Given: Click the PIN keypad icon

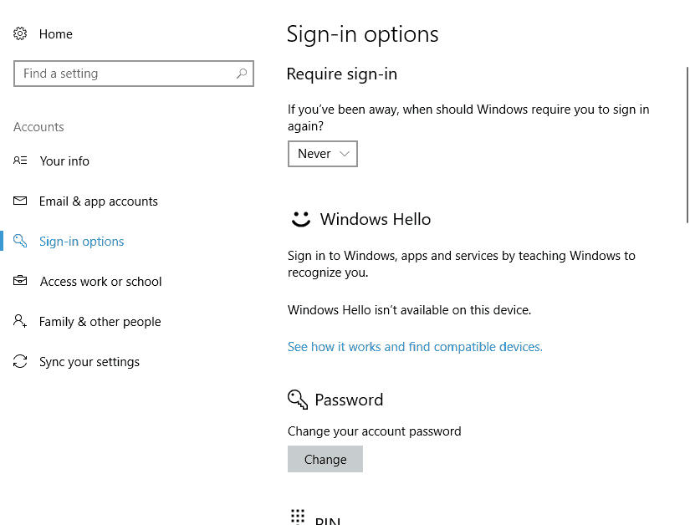Looking at the screenshot, I should [x=298, y=517].
